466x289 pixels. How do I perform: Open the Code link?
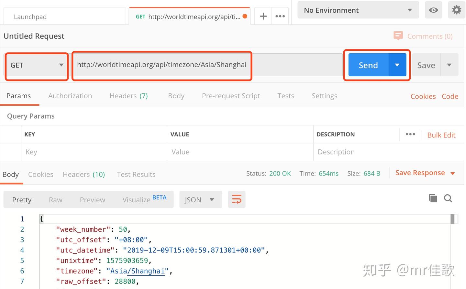(450, 96)
